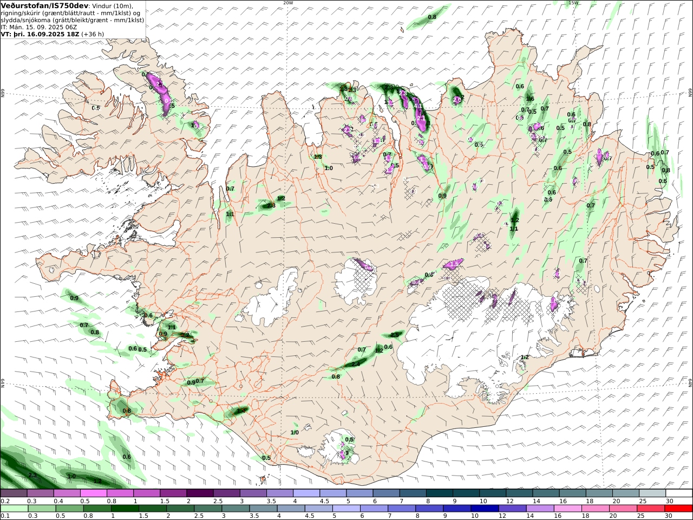Pick the light pink swatch labeled 16 in bottom row
This screenshot has width=693, height=520.
click(567, 509)
